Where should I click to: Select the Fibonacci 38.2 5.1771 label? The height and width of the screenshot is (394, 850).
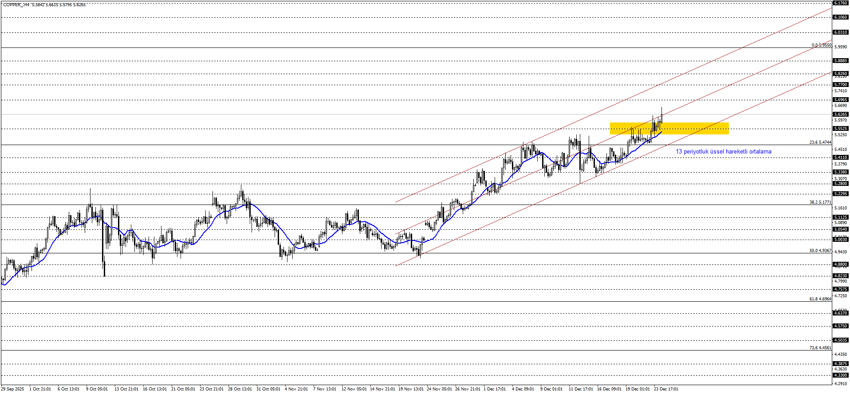coord(820,202)
